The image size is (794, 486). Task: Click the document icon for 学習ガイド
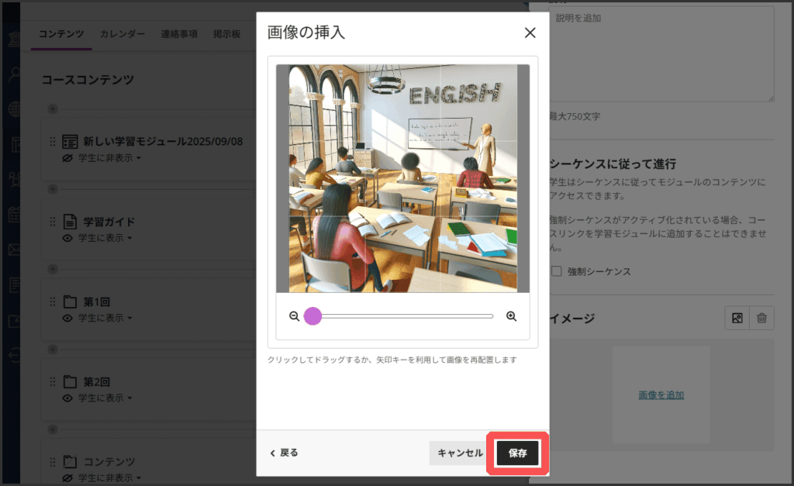70,221
